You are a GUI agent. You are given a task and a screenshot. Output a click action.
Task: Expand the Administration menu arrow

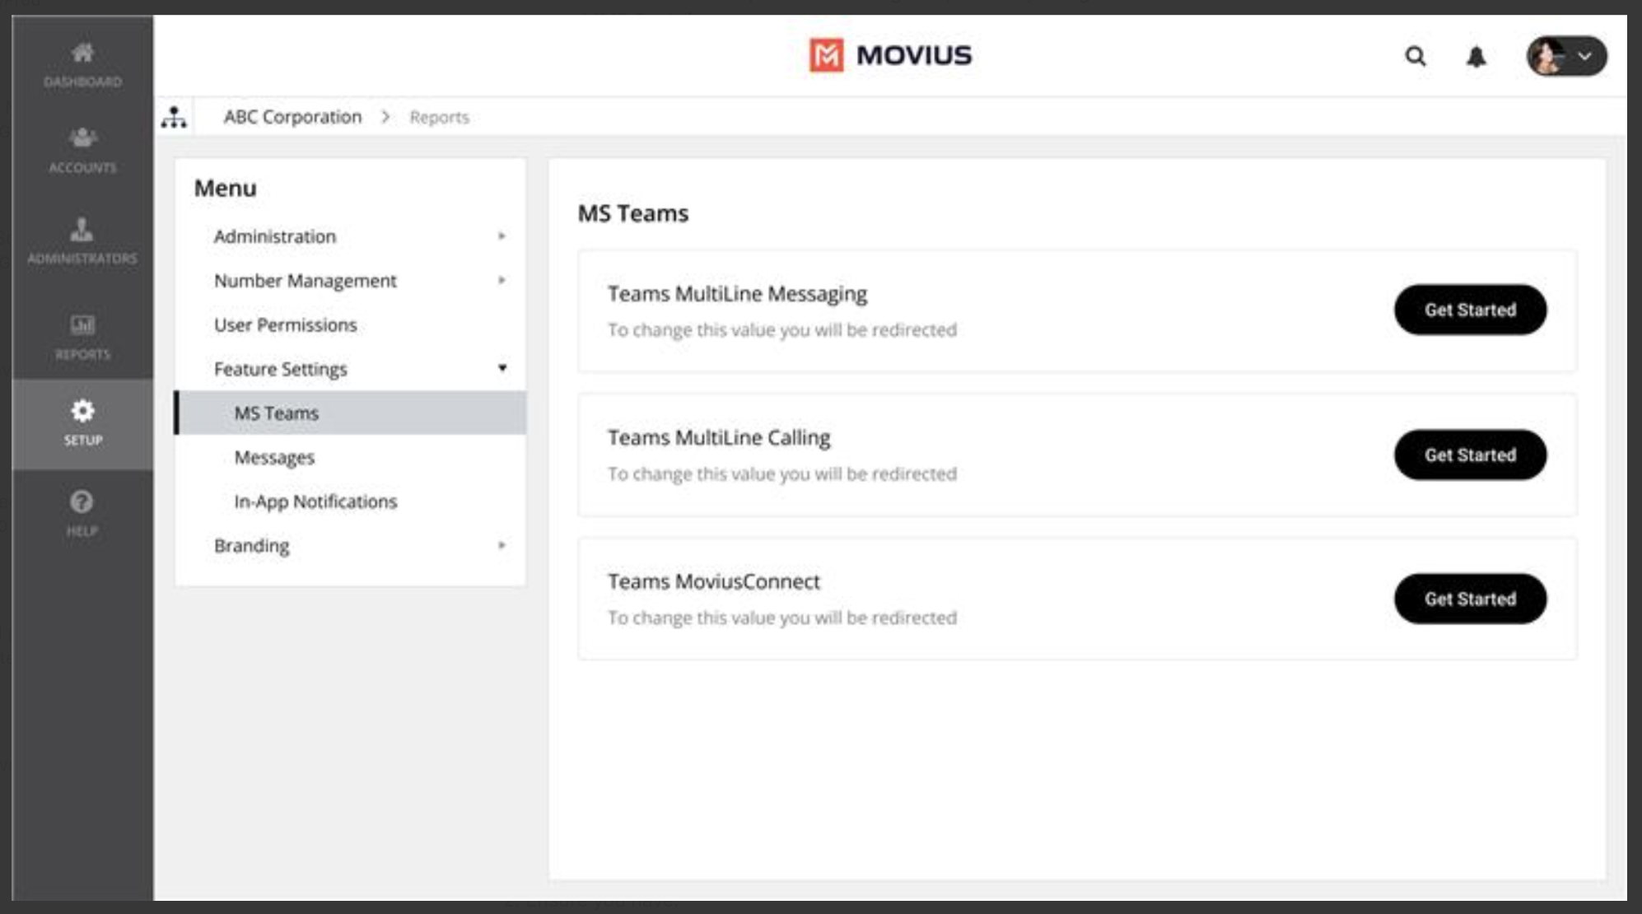coord(501,236)
